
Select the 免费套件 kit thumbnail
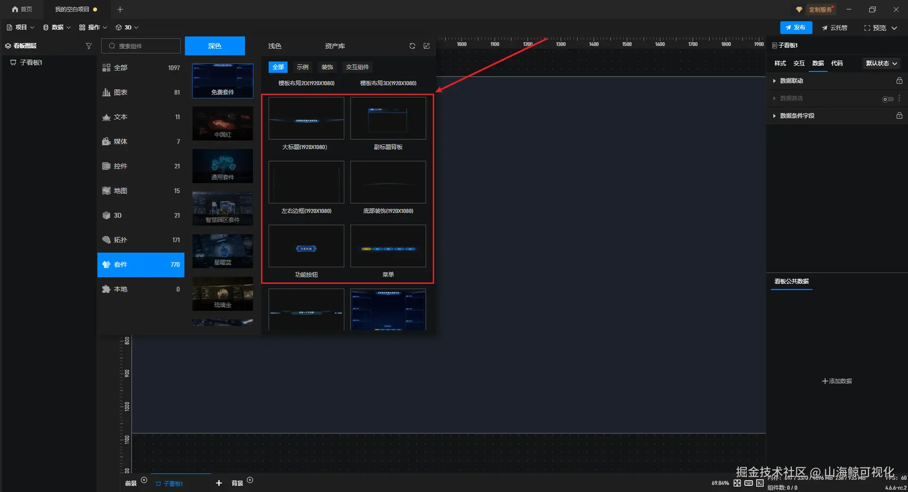coord(223,81)
